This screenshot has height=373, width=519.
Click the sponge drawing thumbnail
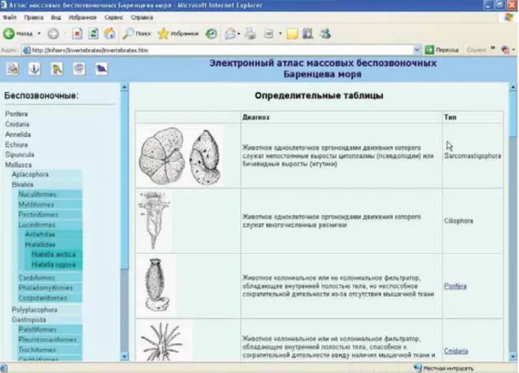click(x=157, y=285)
